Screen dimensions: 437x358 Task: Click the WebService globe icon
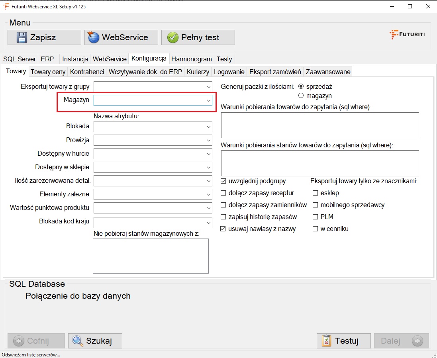click(93, 37)
